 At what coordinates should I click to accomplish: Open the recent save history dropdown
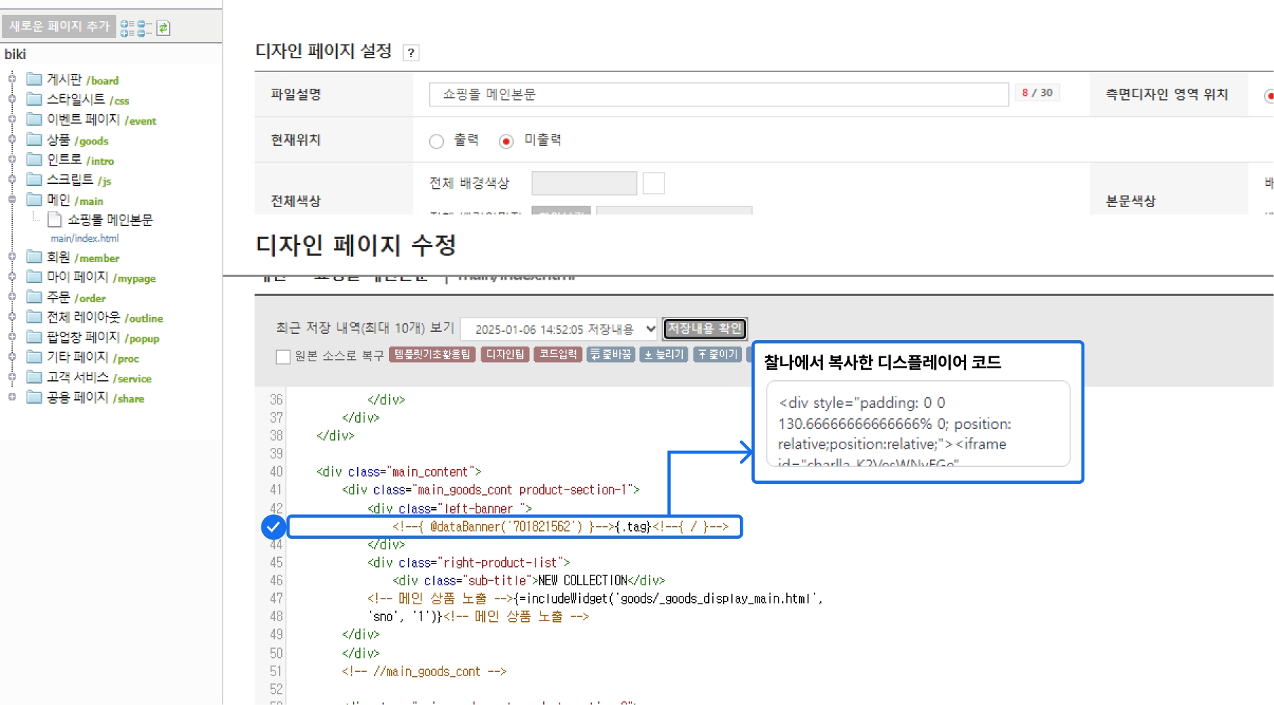click(559, 329)
